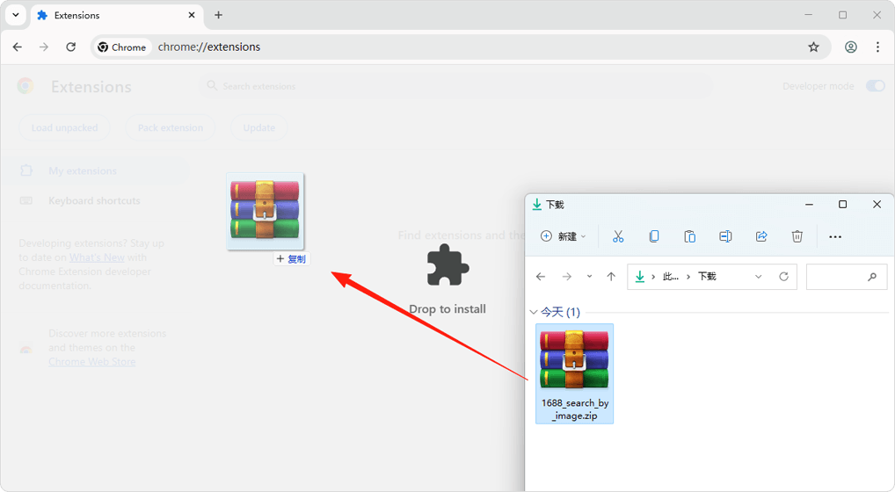Click the Search extensions field
This screenshot has height=492, width=895.
[457, 86]
